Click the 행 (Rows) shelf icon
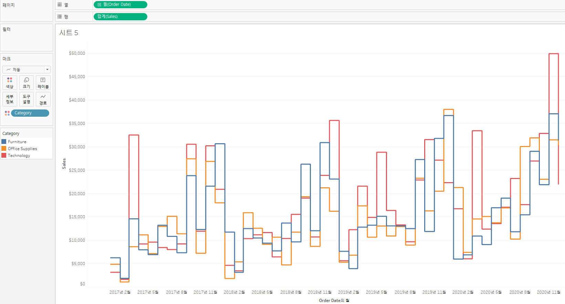This screenshot has width=565, height=304. tap(60, 17)
